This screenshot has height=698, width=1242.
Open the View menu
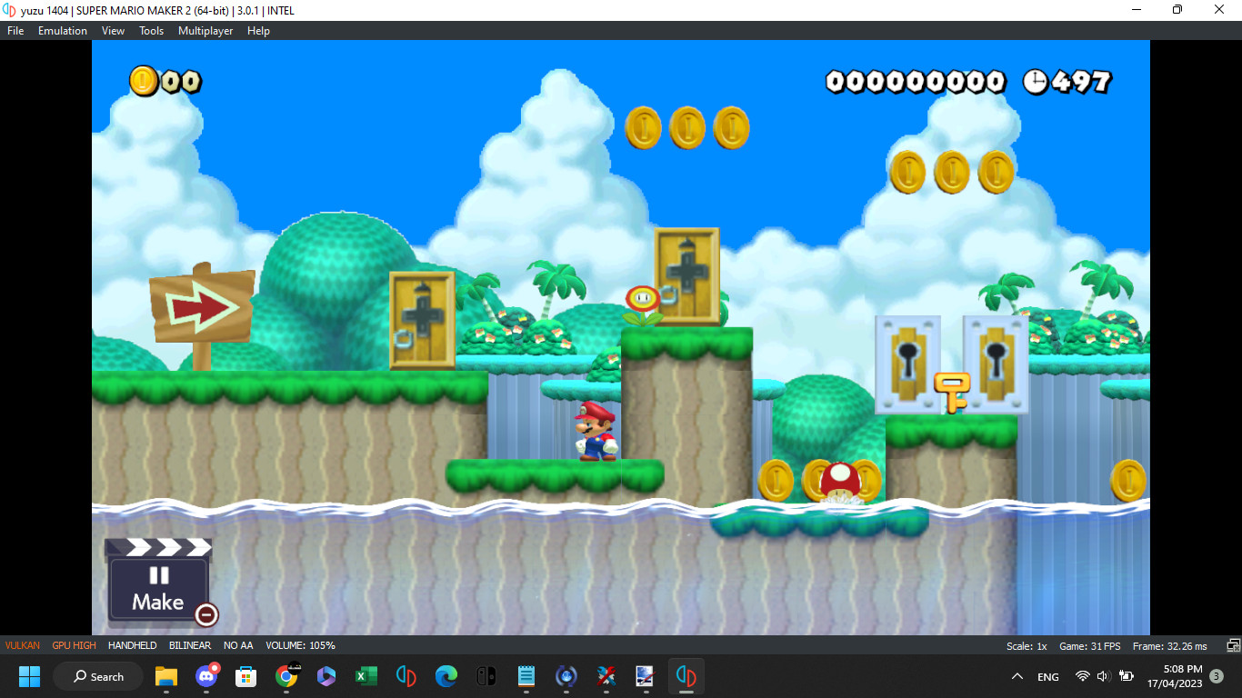coord(112,30)
